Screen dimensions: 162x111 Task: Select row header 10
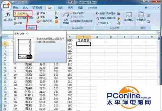click(5, 71)
